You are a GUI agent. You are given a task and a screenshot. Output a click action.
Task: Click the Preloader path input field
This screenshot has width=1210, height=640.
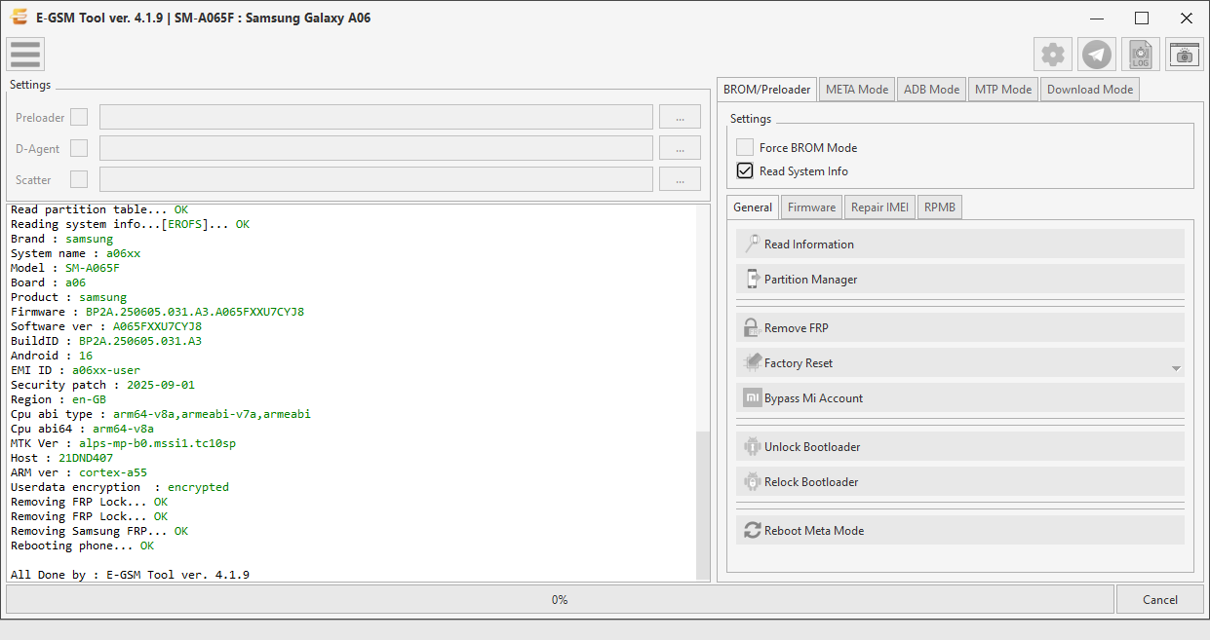[376, 117]
